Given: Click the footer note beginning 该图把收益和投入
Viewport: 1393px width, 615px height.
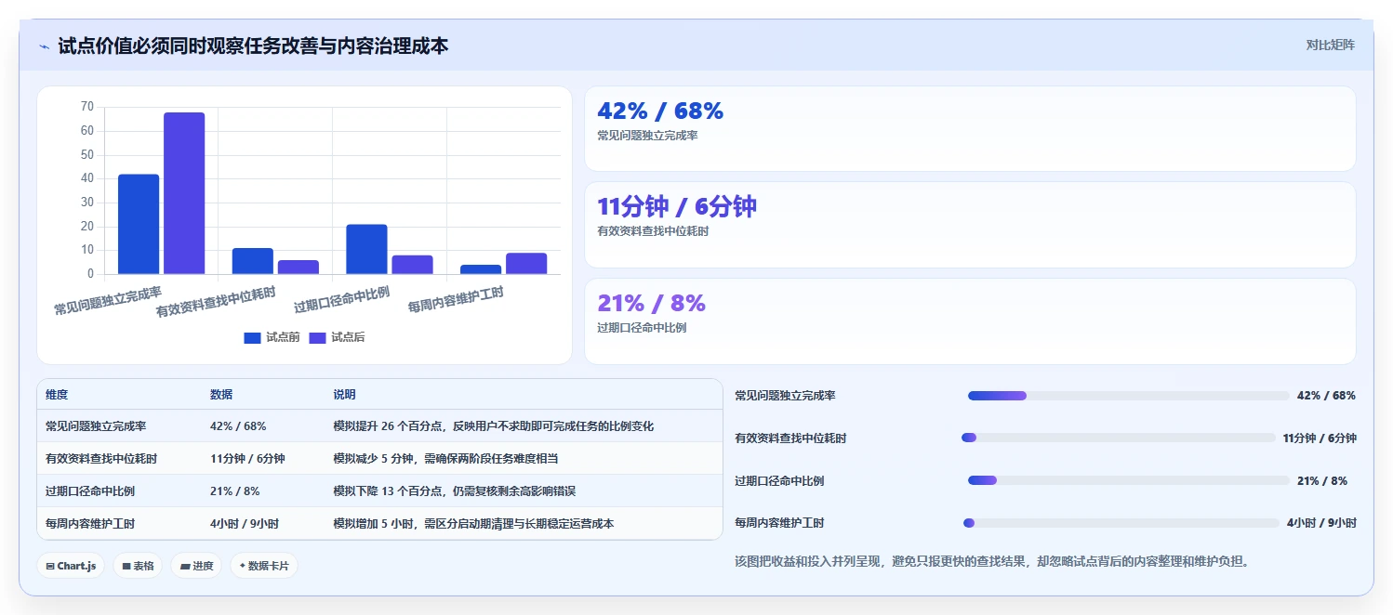Looking at the screenshot, I should click(992, 561).
